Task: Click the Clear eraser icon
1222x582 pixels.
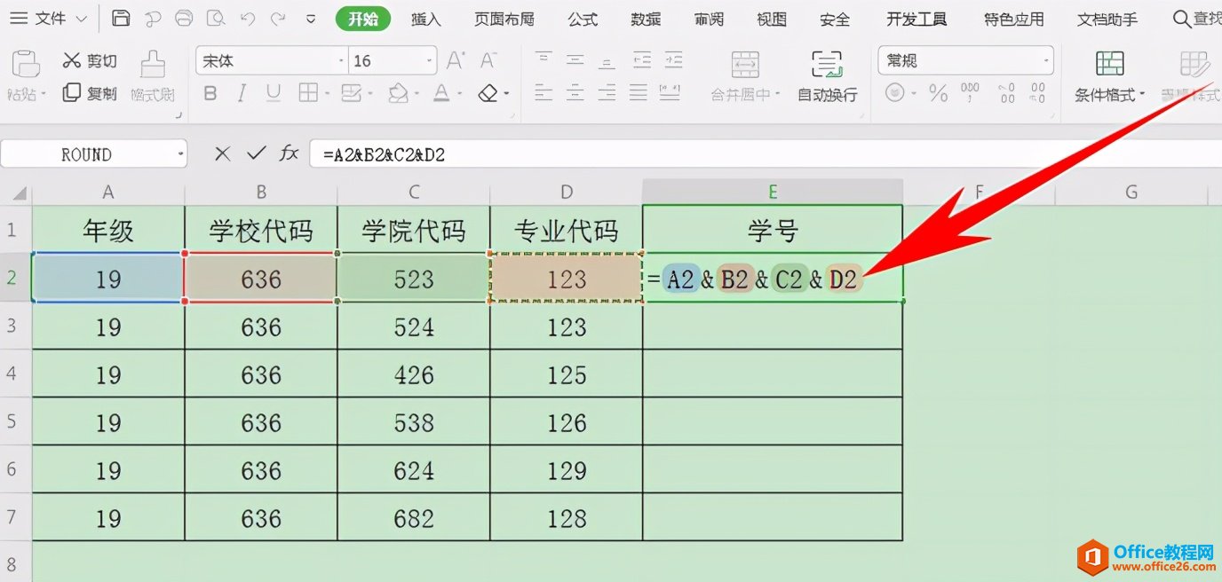Action: point(488,93)
